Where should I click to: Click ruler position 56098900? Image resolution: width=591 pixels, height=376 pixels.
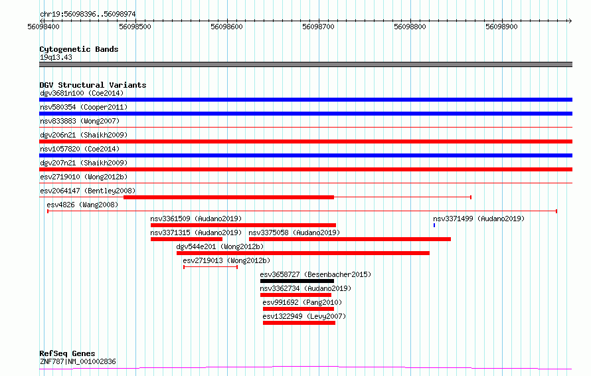[x=501, y=27]
